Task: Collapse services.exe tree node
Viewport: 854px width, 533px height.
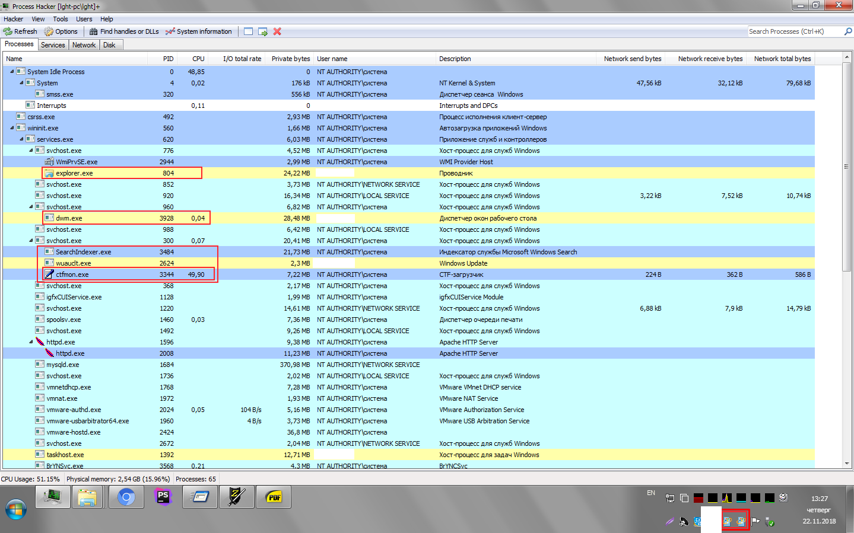Action: click(x=21, y=139)
